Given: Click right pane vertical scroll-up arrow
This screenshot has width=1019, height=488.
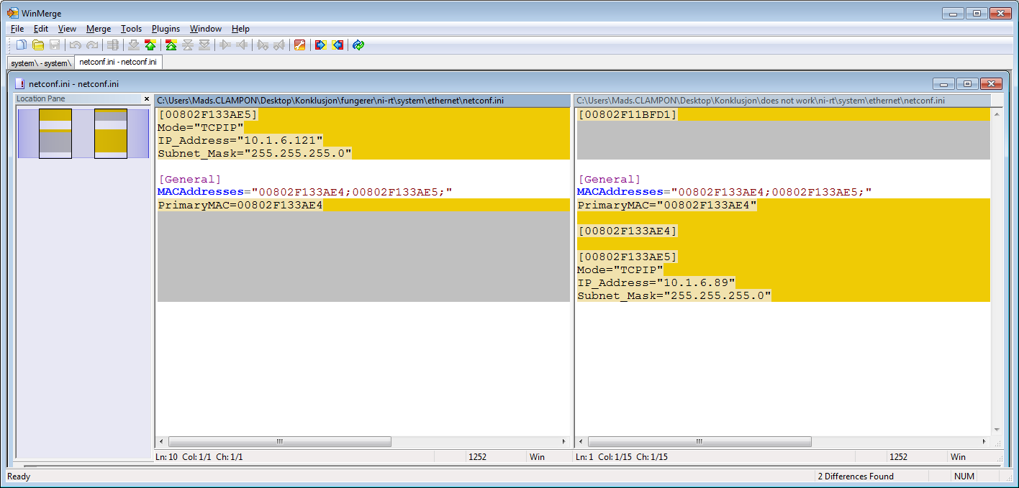Looking at the screenshot, I should pos(997,114).
